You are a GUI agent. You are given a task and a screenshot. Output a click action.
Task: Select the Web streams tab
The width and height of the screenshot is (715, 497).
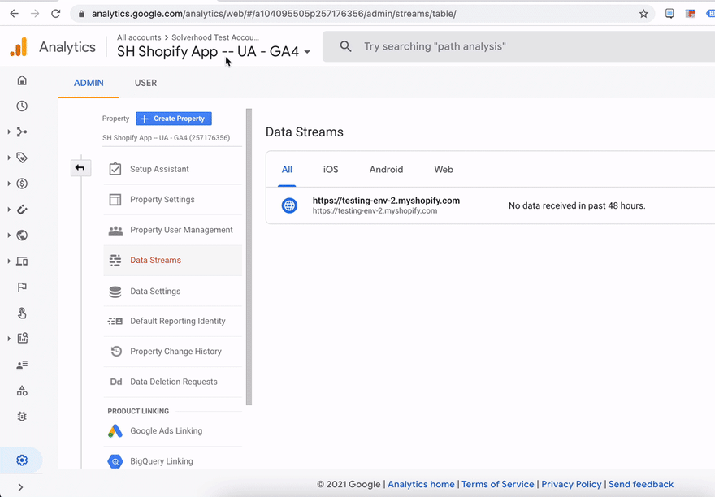point(444,170)
